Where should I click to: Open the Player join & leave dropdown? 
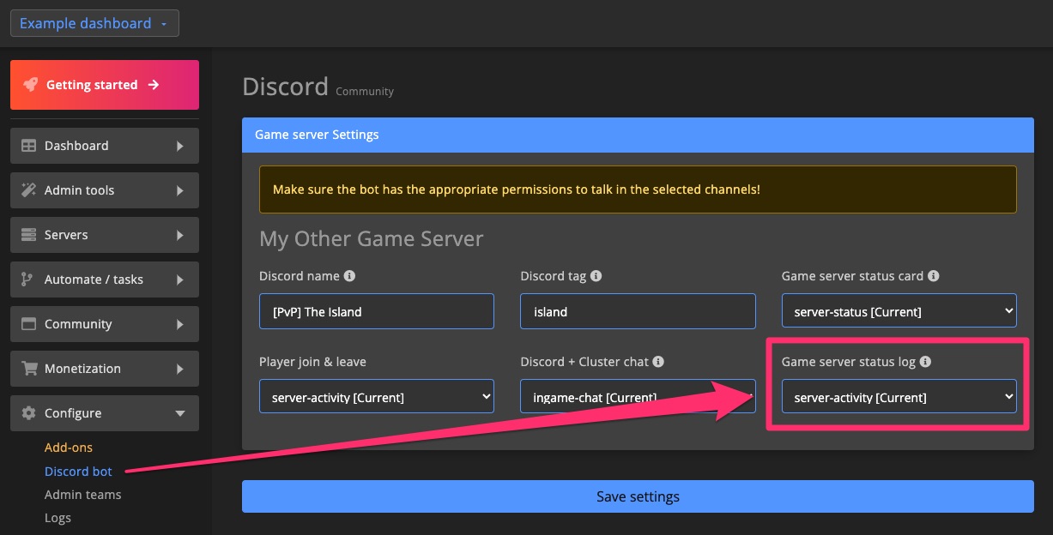376,396
